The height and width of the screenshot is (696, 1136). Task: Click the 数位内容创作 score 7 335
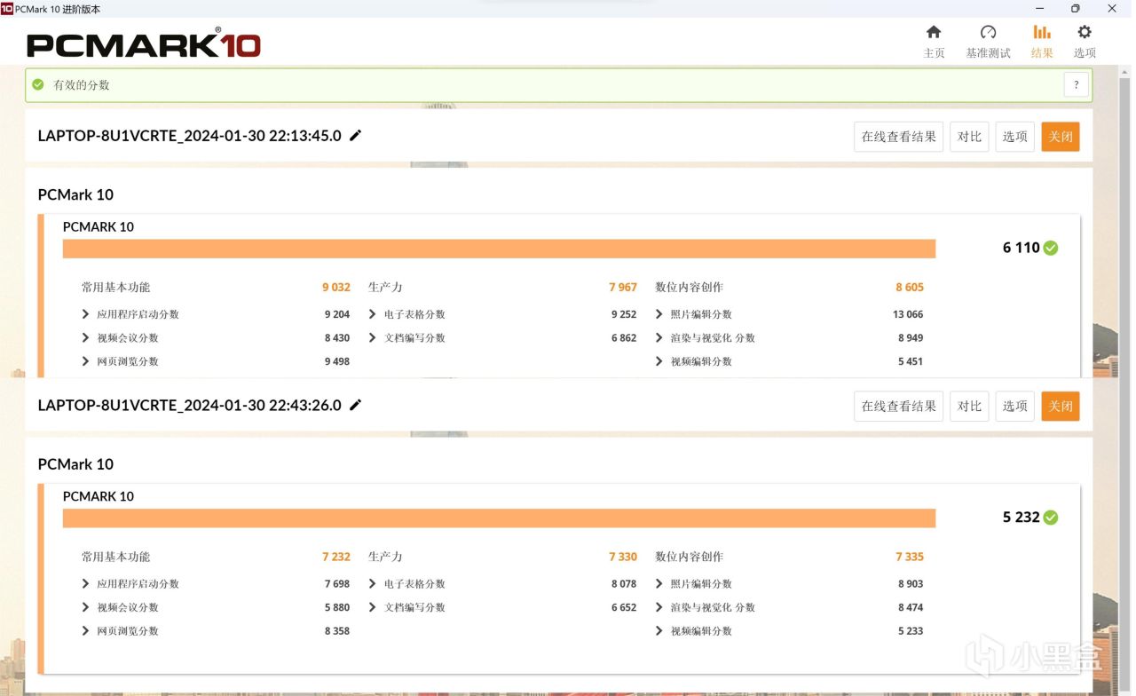click(910, 557)
